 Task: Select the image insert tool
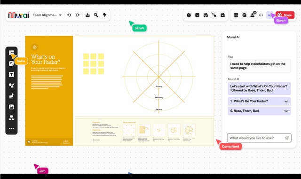pos(11,107)
